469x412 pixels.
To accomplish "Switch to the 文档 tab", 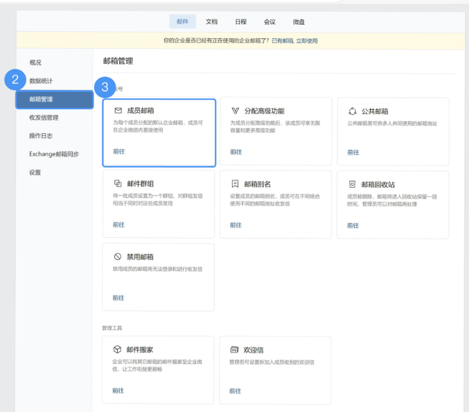I will (212, 21).
